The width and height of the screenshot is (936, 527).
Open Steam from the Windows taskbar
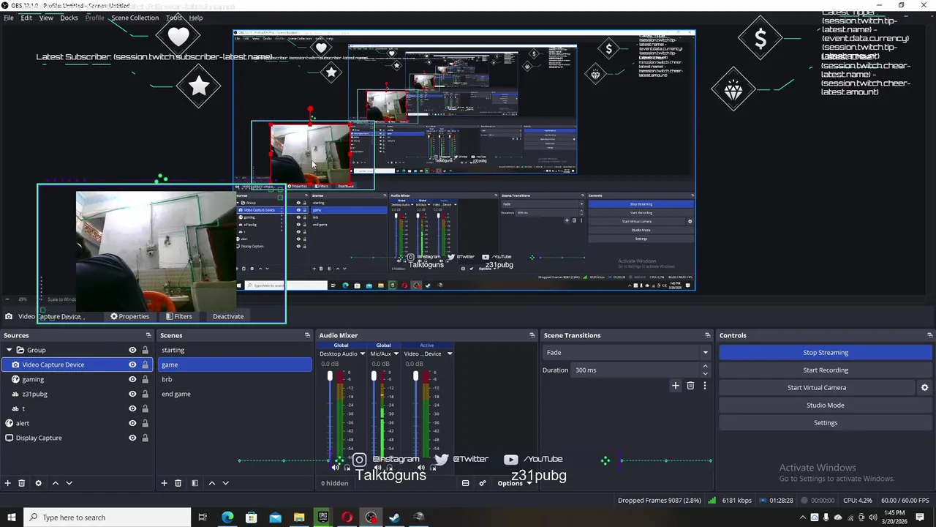coord(395,517)
